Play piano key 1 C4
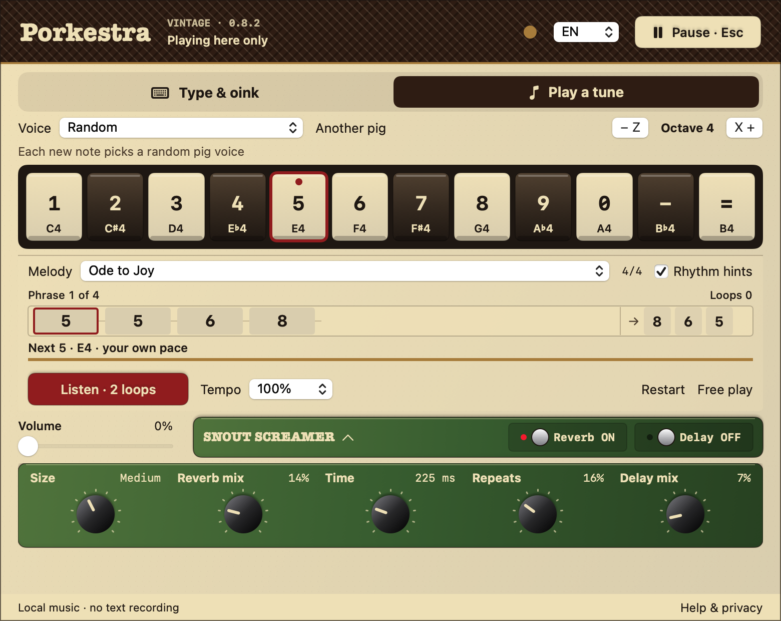 54,207
